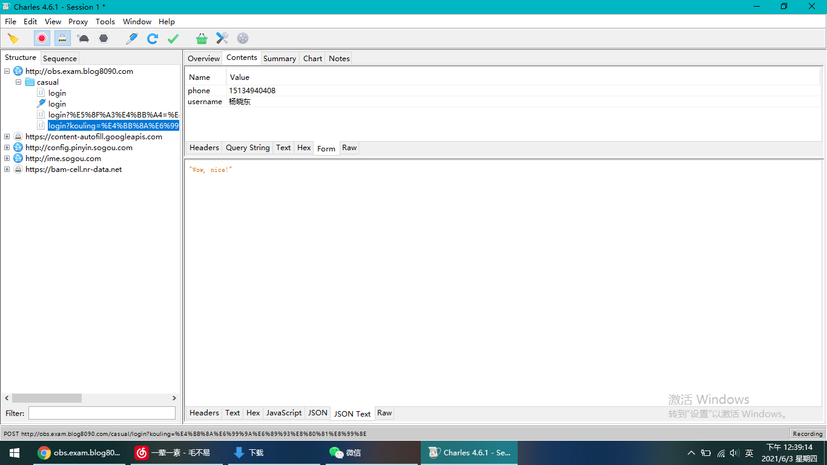Collapse the casual folder node

coord(18,82)
